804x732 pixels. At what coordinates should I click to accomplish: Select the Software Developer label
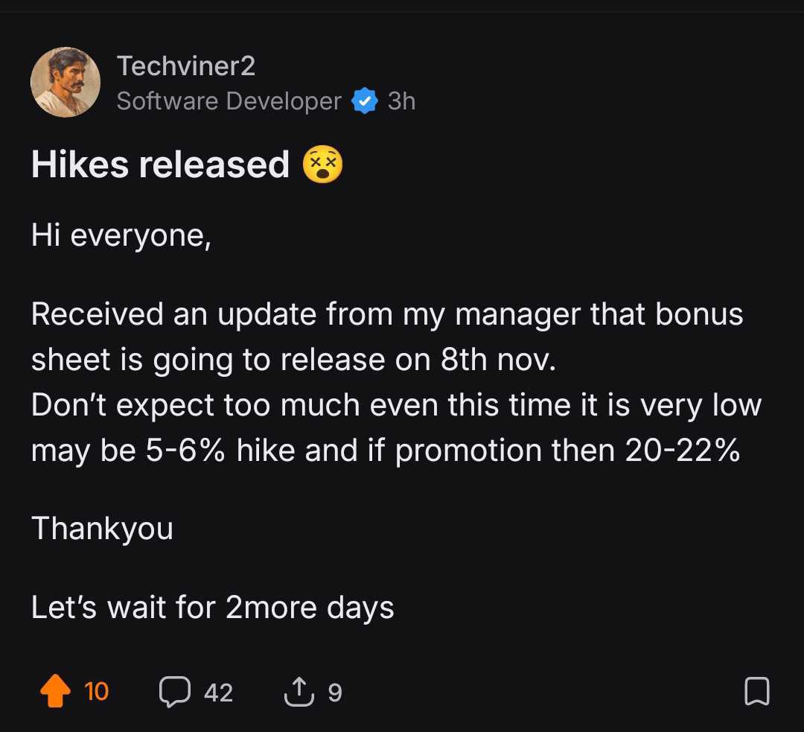point(229,101)
